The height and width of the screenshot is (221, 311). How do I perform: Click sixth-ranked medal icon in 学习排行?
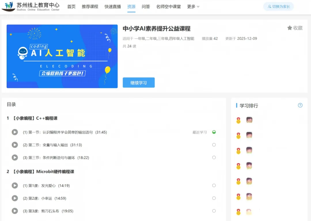238,197
